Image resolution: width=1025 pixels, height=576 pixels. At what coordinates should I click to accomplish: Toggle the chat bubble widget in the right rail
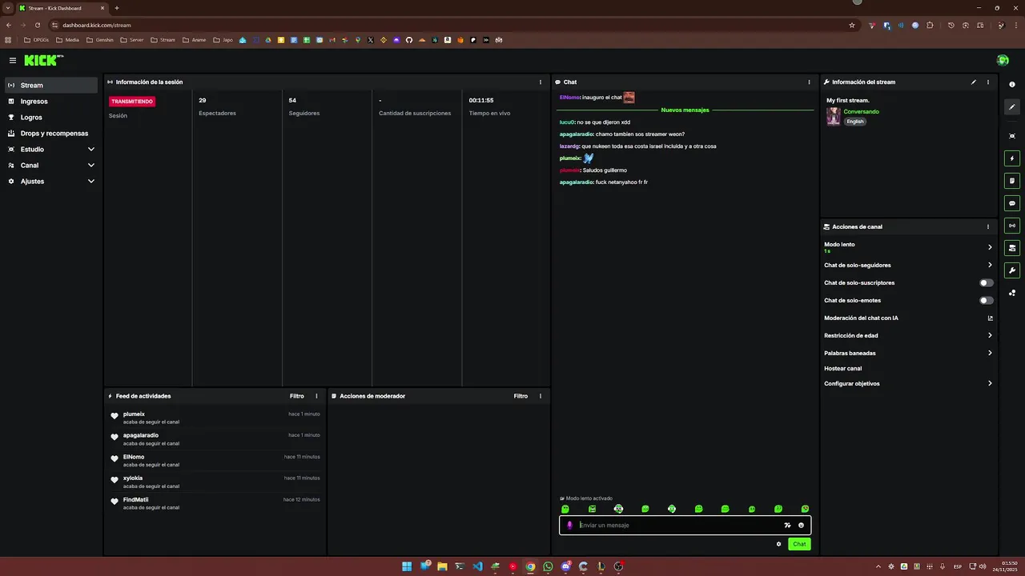[x=1012, y=203]
